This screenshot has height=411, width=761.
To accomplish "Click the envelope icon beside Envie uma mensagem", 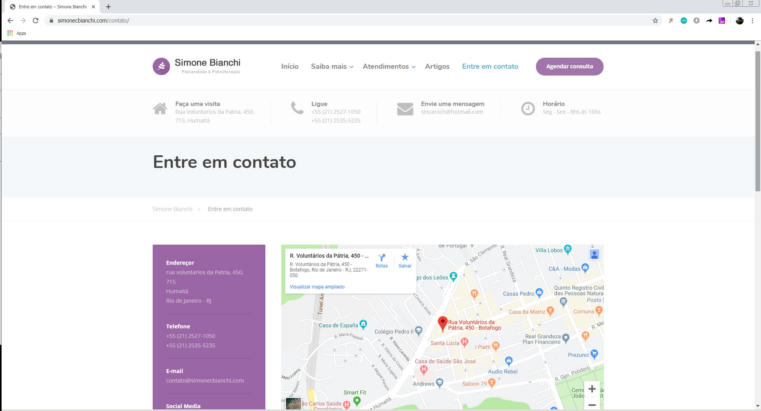I will [405, 109].
